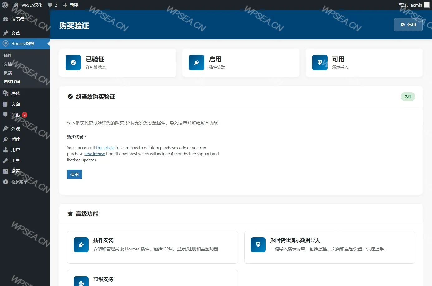The width and height of the screenshot is (432, 286).
Task: Open the 插件 submenu under Houzez
Action: tap(8, 55)
